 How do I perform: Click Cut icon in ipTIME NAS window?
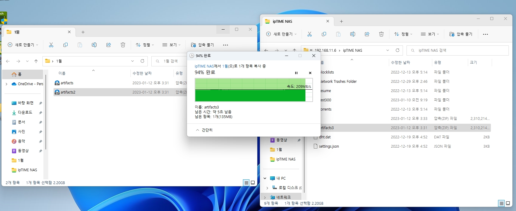[310, 34]
